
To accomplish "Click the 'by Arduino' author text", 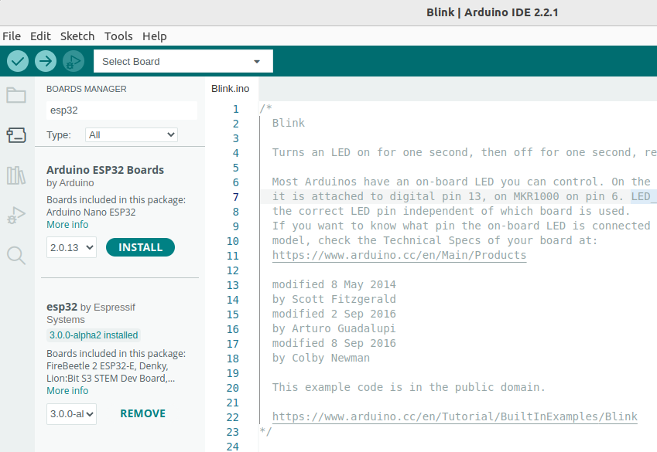I will [70, 183].
